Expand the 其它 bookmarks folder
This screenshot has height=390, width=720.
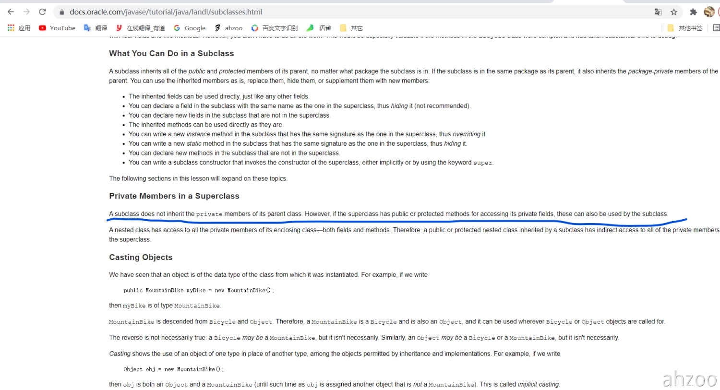351,28
